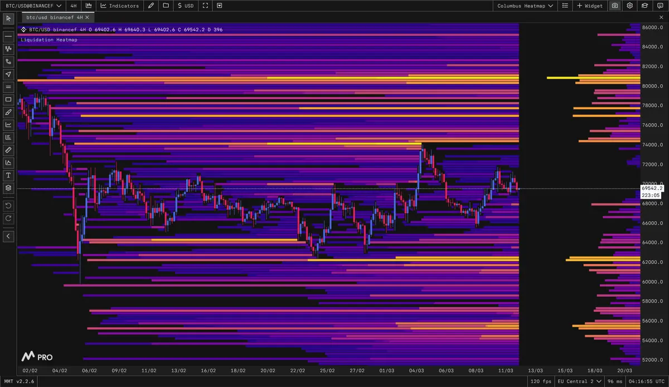
Task: Open the Indicators menu
Action: coord(120,6)
